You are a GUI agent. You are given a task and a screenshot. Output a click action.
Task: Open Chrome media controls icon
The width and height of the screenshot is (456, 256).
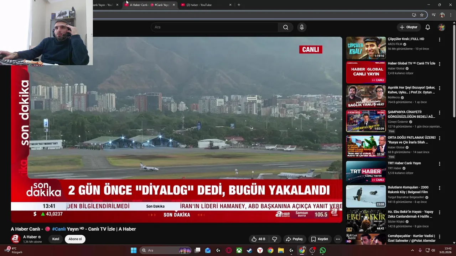(434, 15)
